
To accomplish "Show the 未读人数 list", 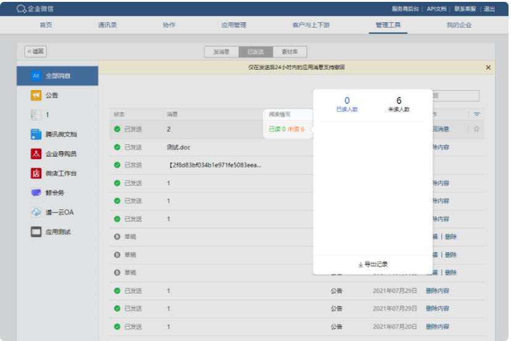I will click(x=399, y=104).
